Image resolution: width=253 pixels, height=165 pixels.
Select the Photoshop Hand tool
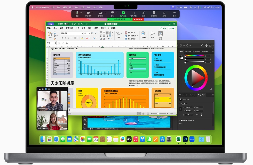84,124
